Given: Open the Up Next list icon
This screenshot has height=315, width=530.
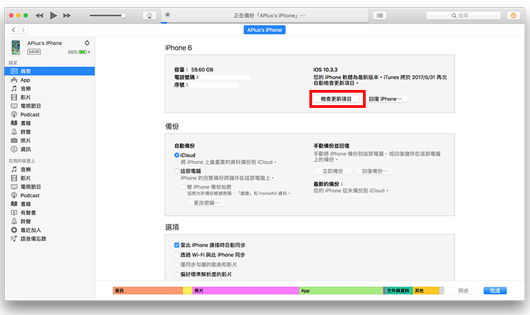Looking at the screenshot, I should click(x=380, y=15).
